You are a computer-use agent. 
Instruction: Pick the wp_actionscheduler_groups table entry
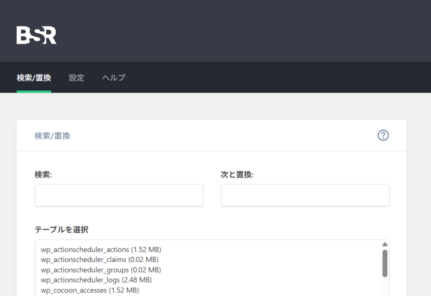(x=101, y=270)
